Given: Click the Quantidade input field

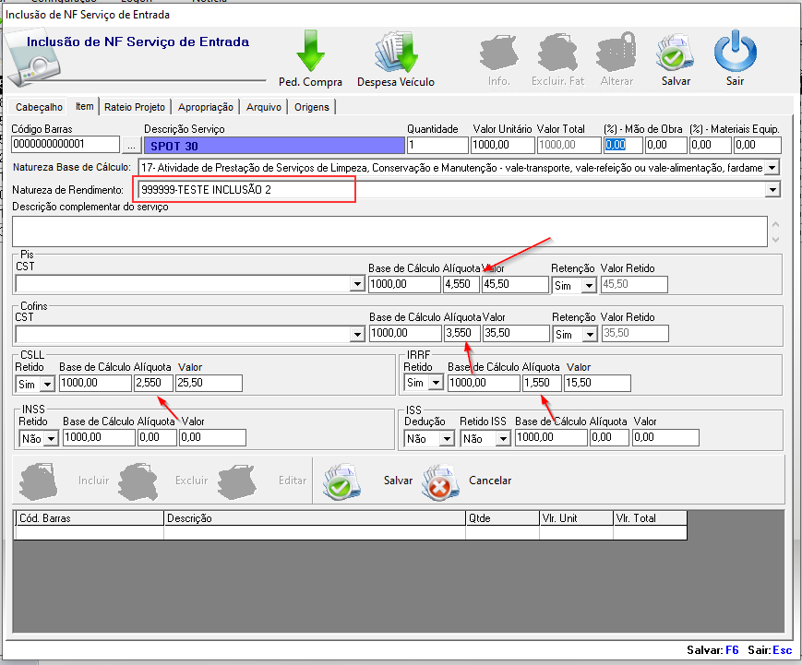Looking at the screenshot, I should [437, 145].
